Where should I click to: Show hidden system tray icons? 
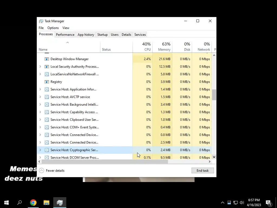(x=223, y=203)
